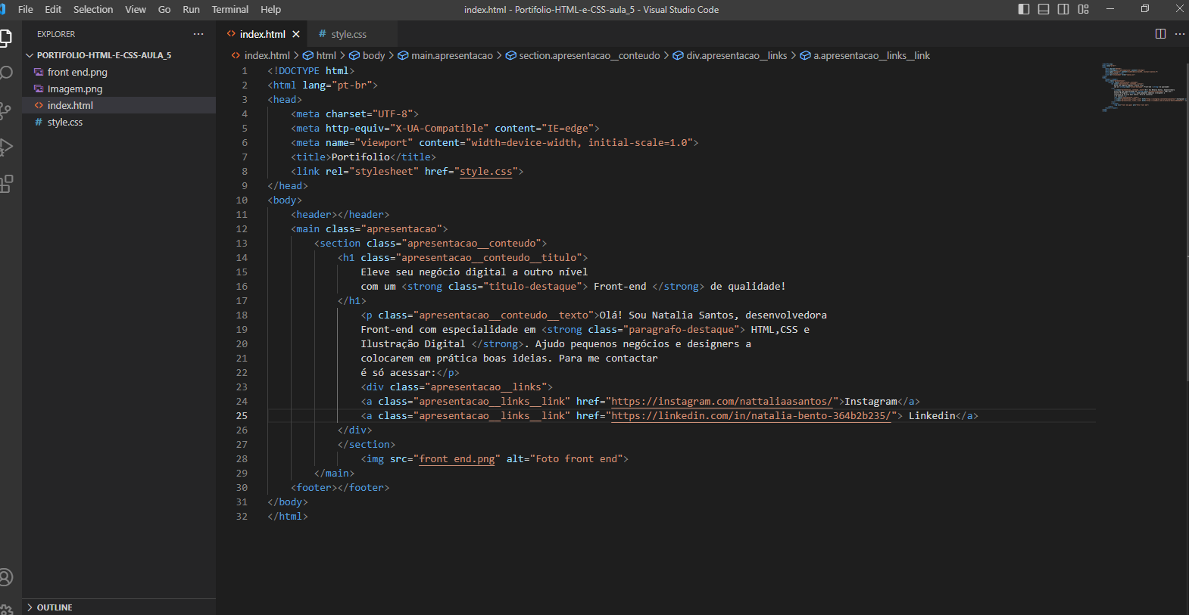Expand the OUTLINE section
The image size is (1189, 615).
coord(119,607)
